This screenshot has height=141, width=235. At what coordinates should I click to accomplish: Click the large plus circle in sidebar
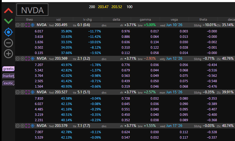(8, 54)
